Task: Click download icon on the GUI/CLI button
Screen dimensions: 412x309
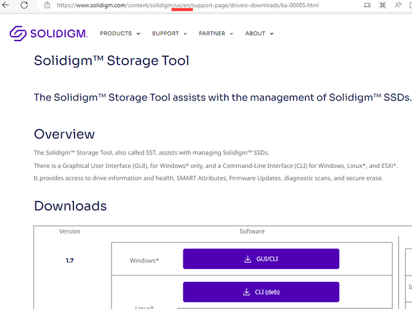Action: pyautogui.click(x=247, y=259)
